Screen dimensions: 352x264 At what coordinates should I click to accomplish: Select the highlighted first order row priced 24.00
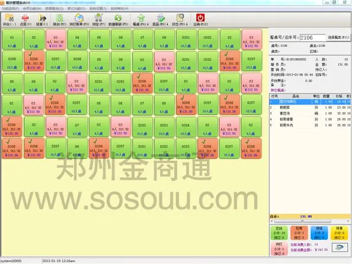click(x=310, y=101)
